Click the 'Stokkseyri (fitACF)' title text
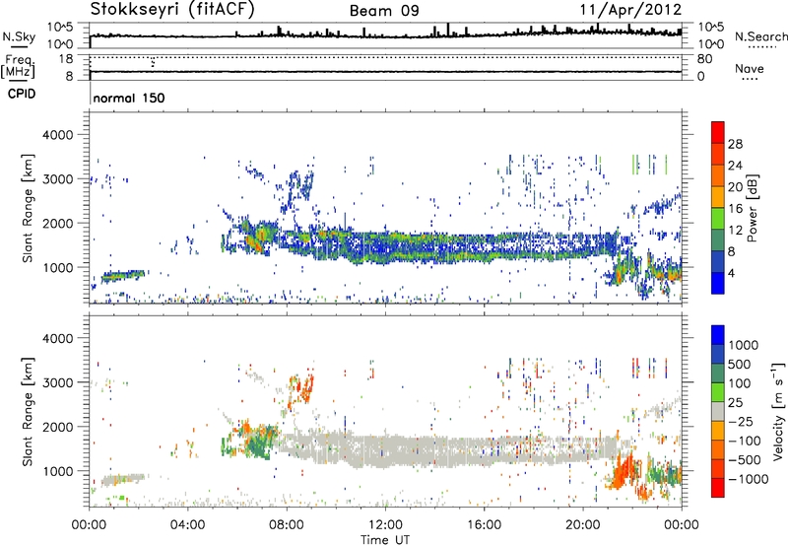 [x=172, y=9]
